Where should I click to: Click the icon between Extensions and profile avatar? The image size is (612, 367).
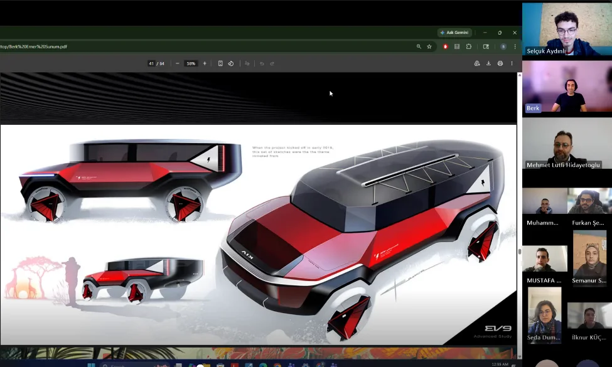(x=486, y=46)
